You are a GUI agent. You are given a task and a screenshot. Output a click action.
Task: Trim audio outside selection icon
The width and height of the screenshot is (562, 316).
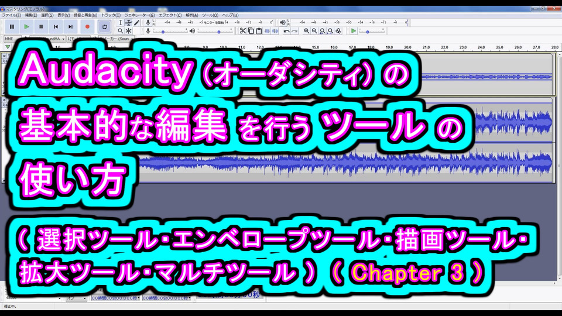[x=267, y=31]
